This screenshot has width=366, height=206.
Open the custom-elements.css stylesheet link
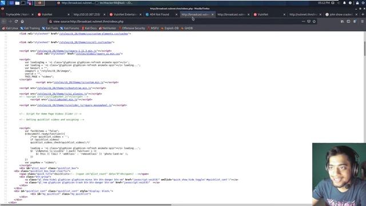94,34
